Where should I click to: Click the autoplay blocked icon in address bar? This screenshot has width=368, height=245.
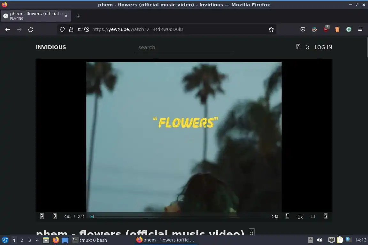(x=87, y=29)
